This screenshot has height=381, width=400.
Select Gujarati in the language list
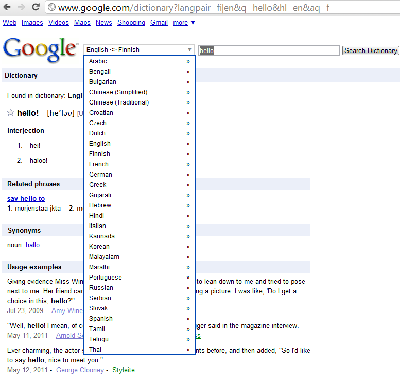coord(140,195)
